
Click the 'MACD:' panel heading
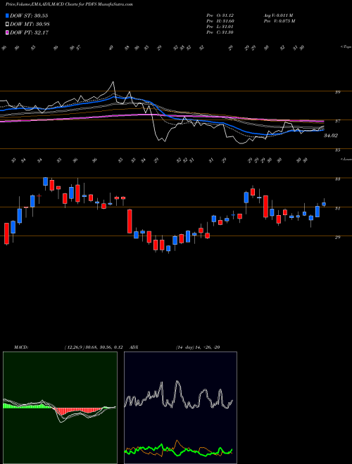pos(20,347)
